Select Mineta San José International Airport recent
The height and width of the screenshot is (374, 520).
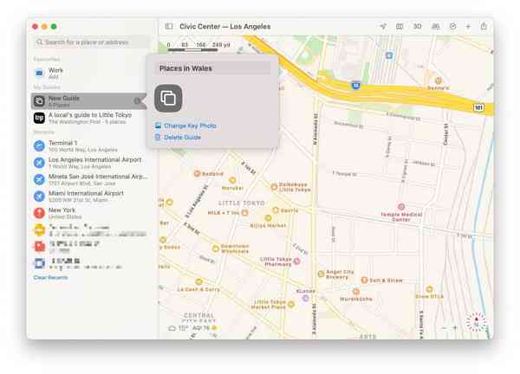coord(89,179)
